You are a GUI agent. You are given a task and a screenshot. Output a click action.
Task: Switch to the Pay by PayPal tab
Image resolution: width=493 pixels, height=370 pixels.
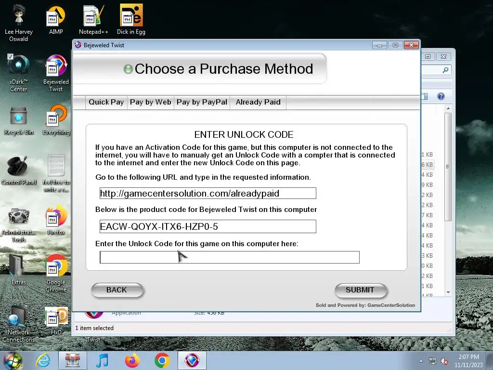[202, 102]
